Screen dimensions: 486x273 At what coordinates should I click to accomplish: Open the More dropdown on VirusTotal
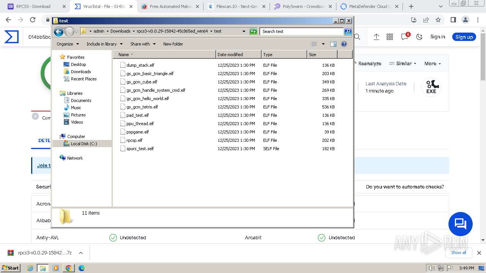click(x=432, y=64)
